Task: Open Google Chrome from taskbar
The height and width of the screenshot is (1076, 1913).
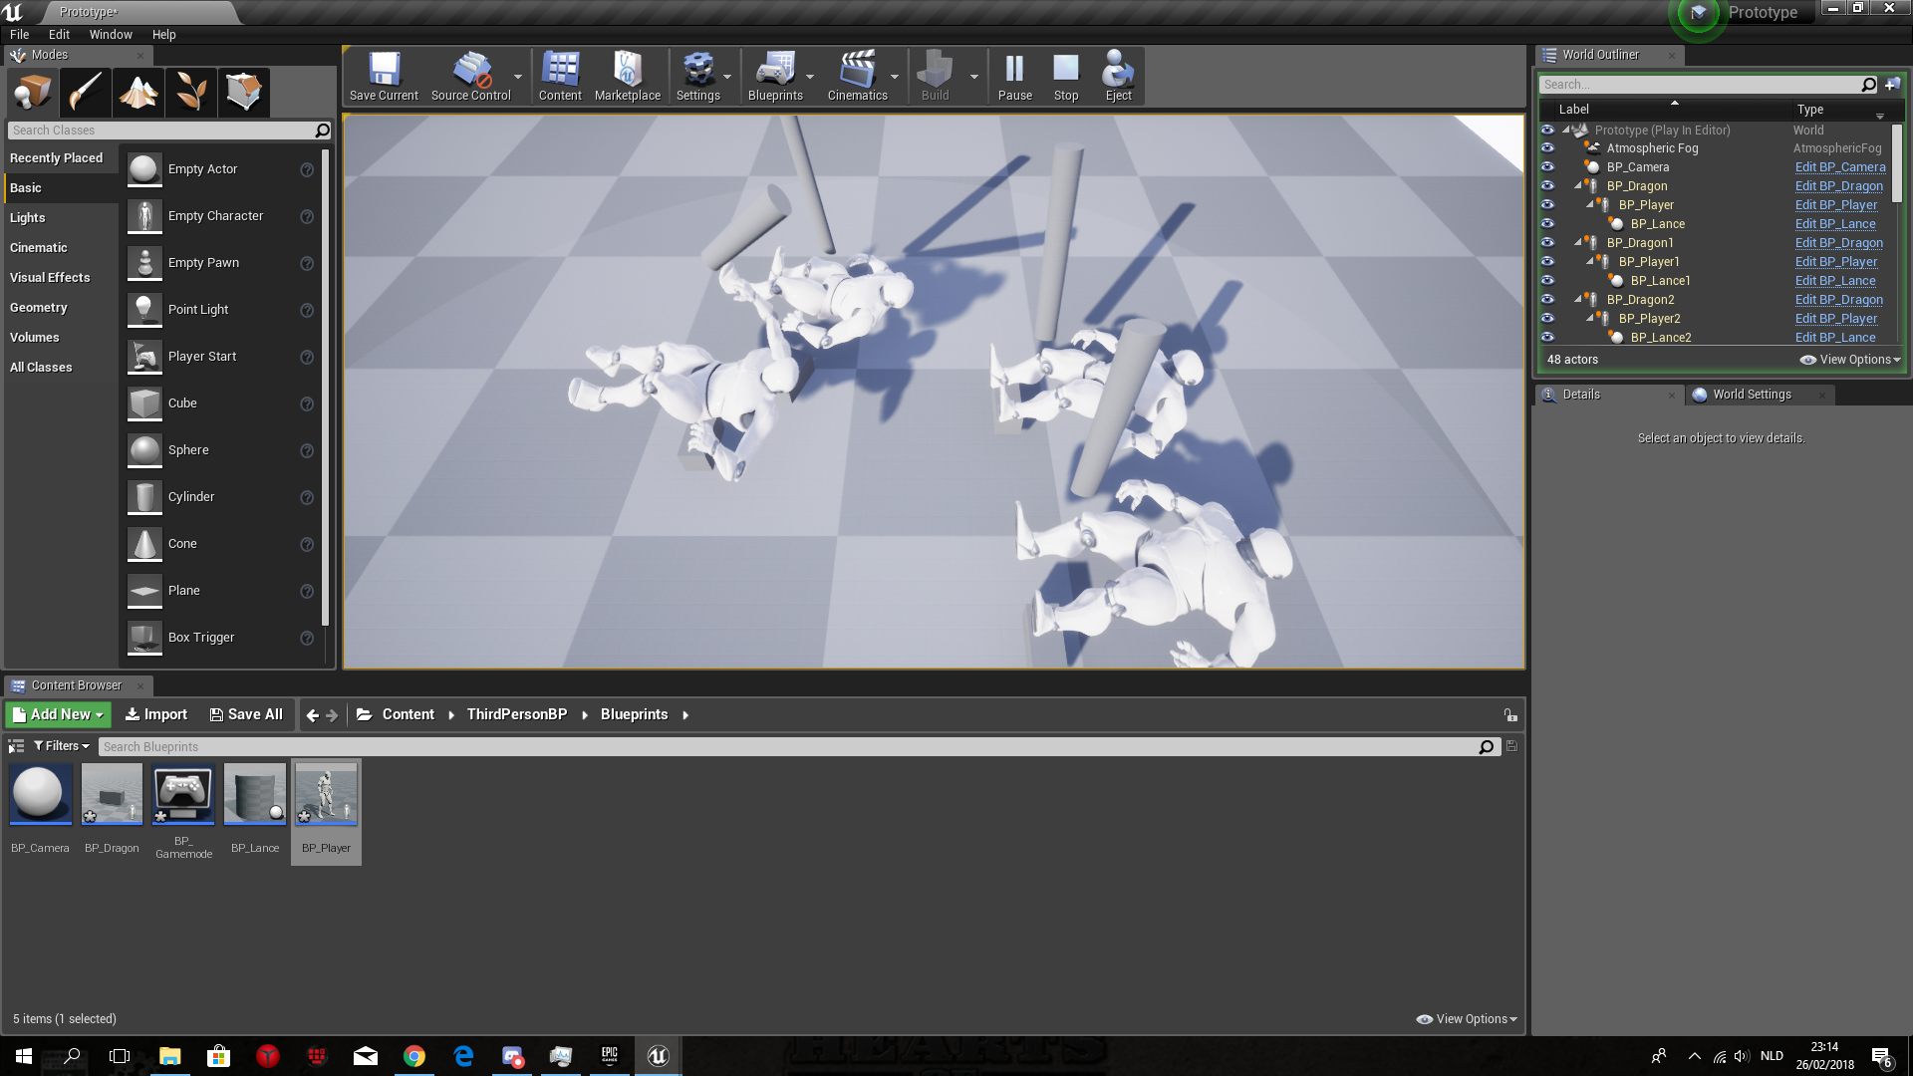Action: click(414, 1056)
